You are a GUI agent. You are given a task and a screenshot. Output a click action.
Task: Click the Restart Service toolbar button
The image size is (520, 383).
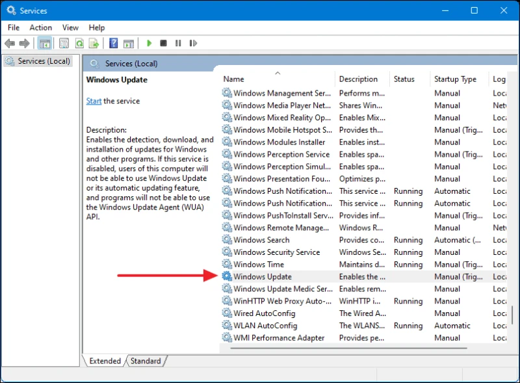click(193, 43)
